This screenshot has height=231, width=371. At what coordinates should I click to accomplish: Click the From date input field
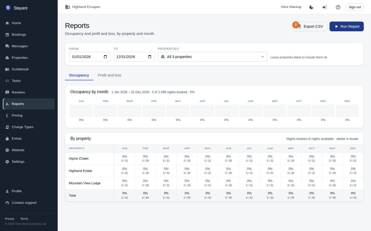[x=90, y=57]
